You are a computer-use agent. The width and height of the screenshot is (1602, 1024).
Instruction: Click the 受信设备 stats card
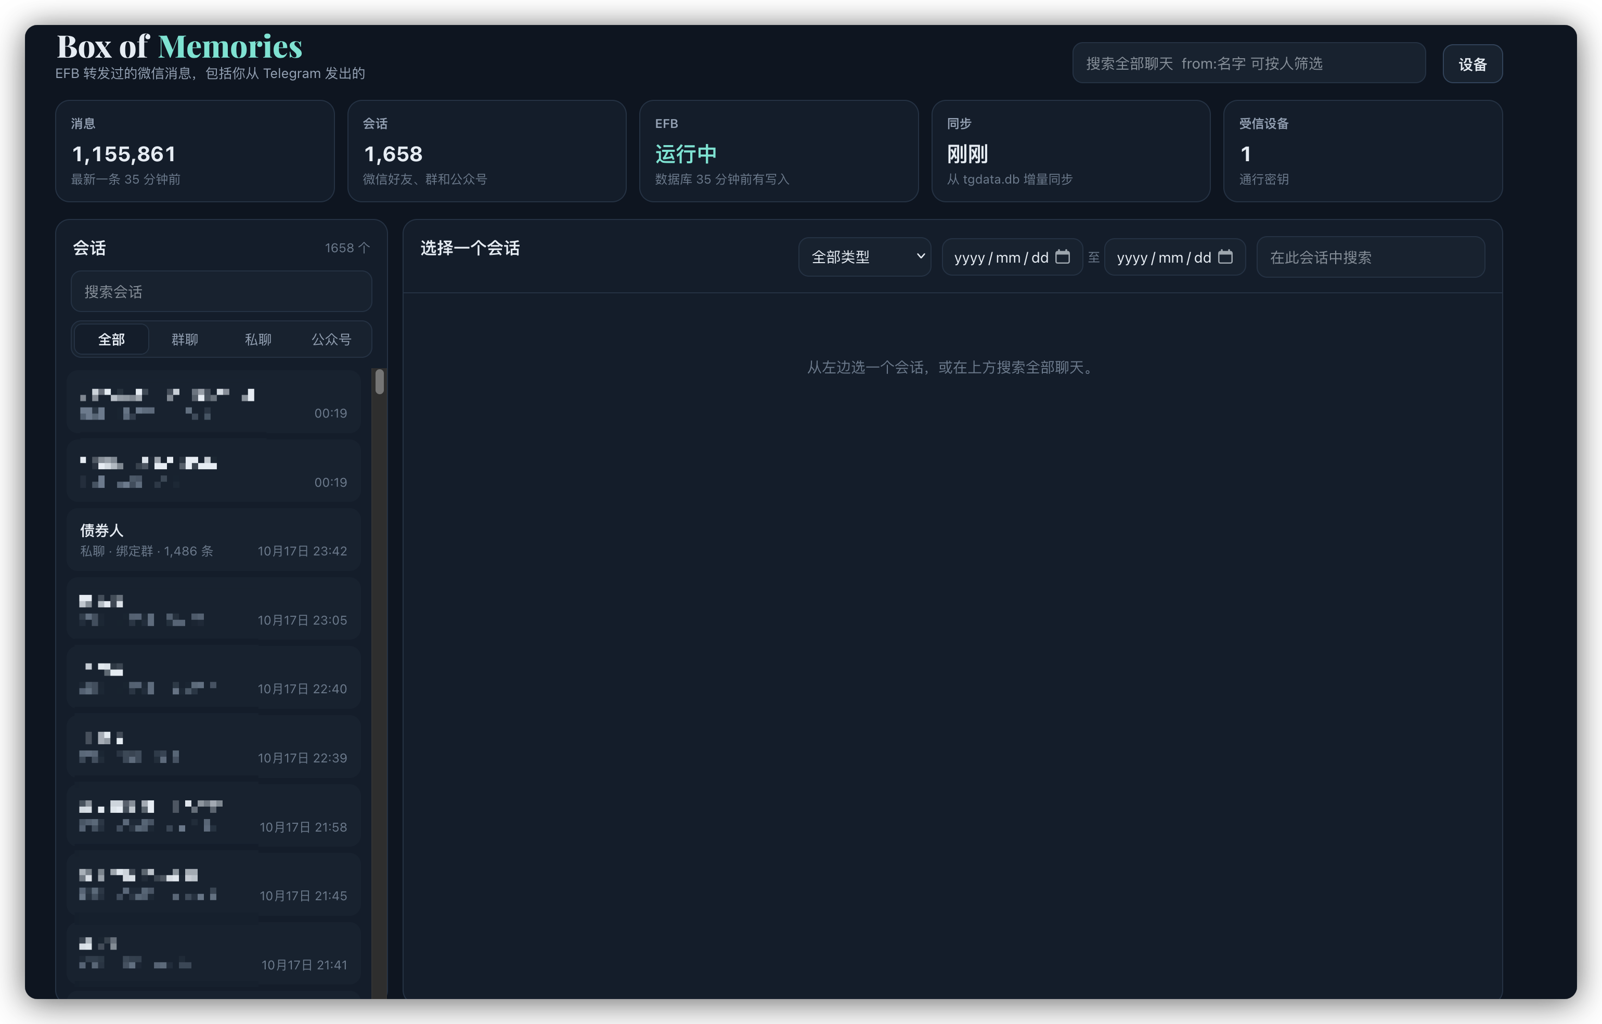(x=1363, y=151)
